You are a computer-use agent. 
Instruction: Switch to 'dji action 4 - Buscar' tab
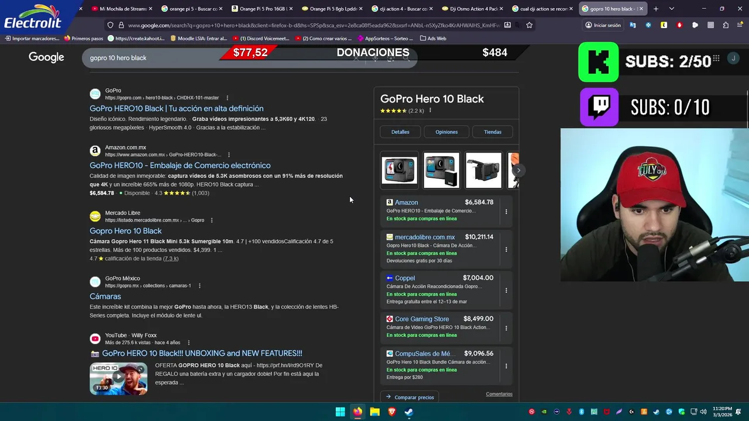[x=403, y=9]
